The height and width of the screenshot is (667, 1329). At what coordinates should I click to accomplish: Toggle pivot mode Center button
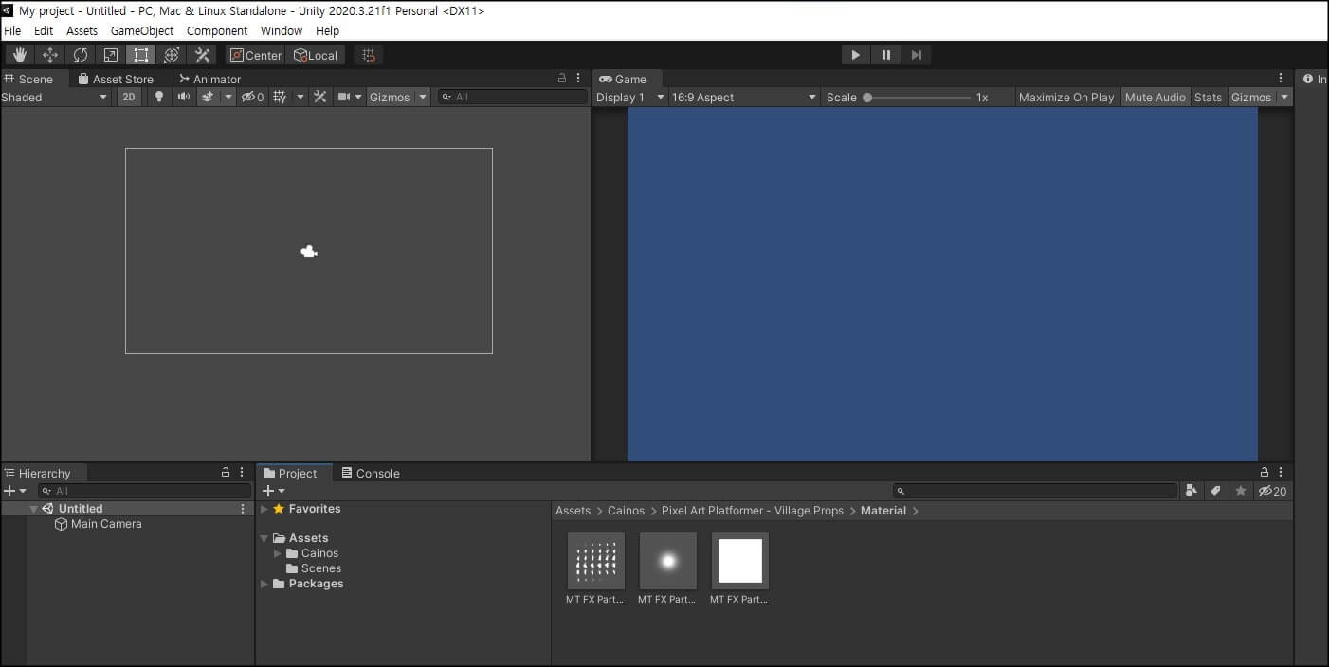coord(256,55)
